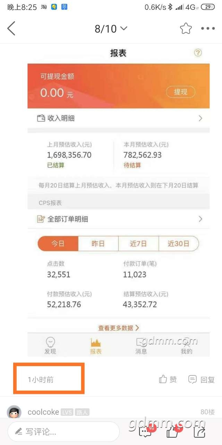Open the 发现 discover icon
The image size is (222, 445).
click(x=50, y=346)
